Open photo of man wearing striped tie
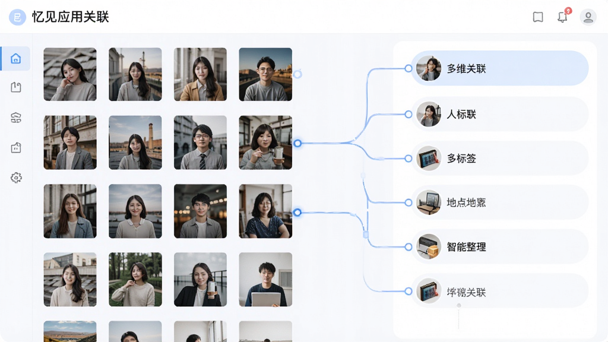 [x=200, y=142]
